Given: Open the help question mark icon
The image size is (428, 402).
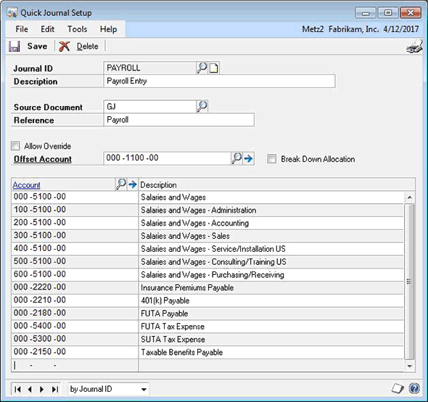Looking at the screenshot, I should [x=414, y=388].
